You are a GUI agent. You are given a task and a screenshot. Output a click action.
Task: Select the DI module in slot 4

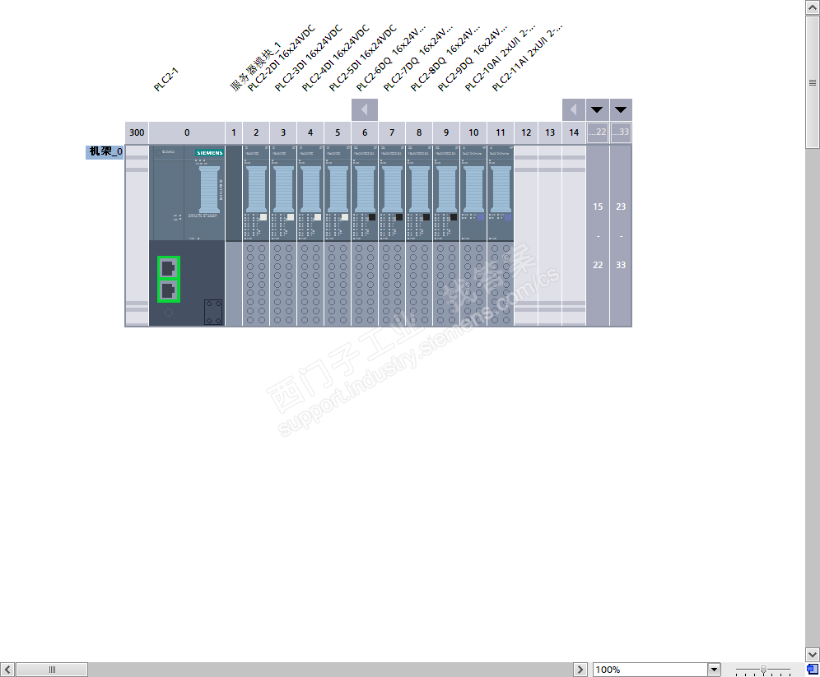coord(310,235)
